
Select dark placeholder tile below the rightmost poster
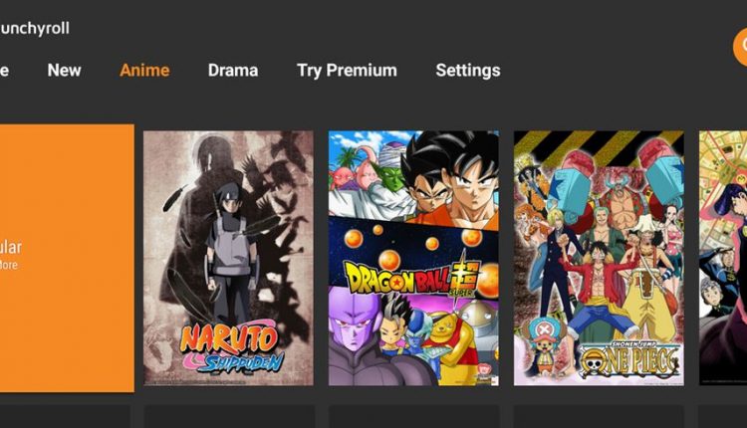click(x=723, y=417)
